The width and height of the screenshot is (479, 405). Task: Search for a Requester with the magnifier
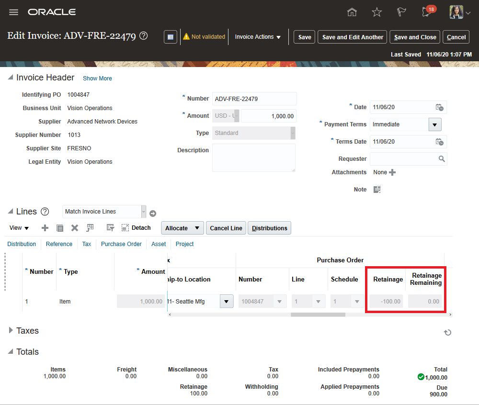[x=442, y=159]
